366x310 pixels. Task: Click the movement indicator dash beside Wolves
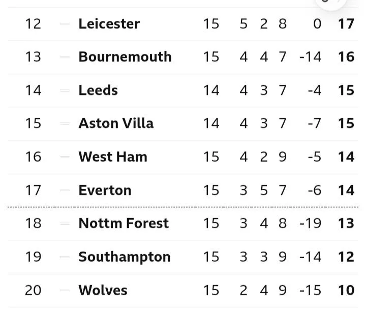65,290
